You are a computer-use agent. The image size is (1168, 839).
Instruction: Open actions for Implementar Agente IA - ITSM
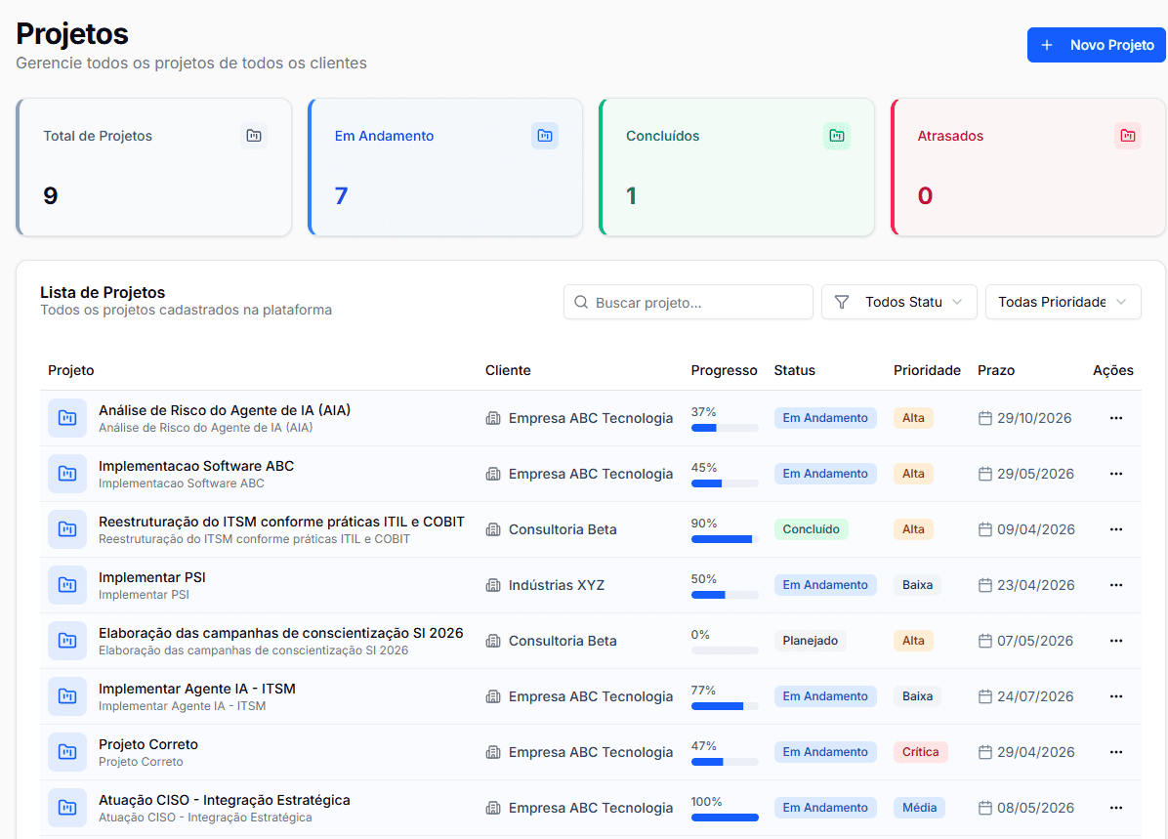click(1115, 696)
